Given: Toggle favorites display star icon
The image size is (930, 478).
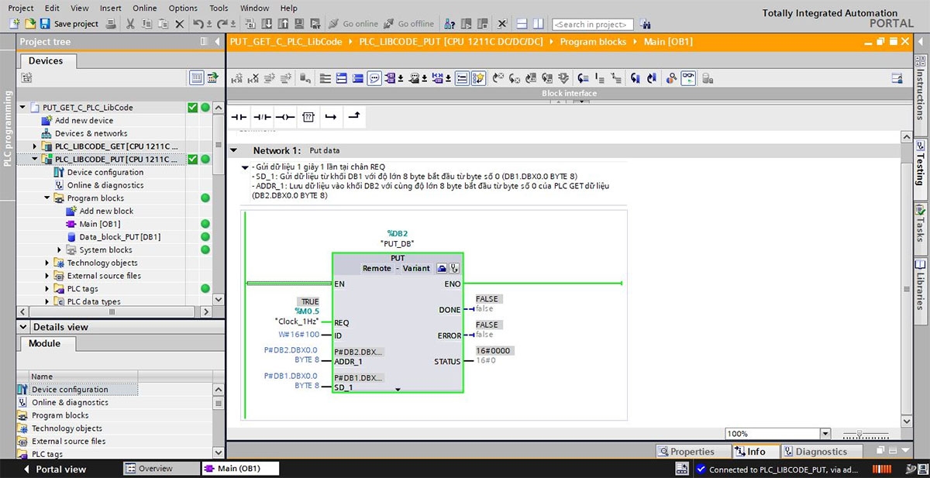Looking at the screenshot, I should coord(478,77).
